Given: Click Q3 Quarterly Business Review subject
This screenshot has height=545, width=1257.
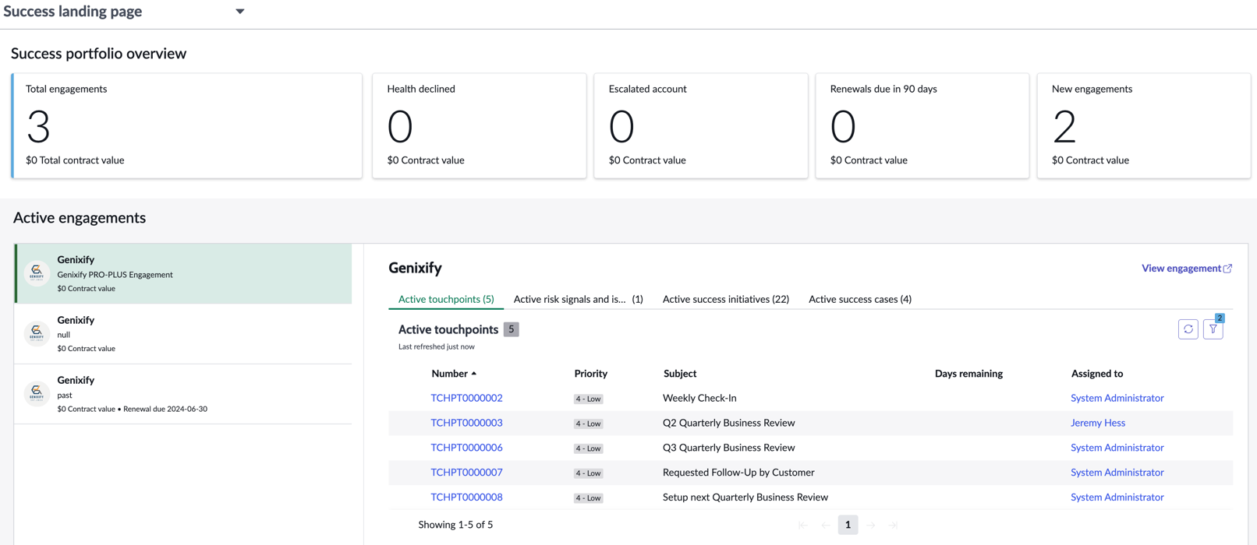Looking at the screenshot, I should click(x=729, y=448).
